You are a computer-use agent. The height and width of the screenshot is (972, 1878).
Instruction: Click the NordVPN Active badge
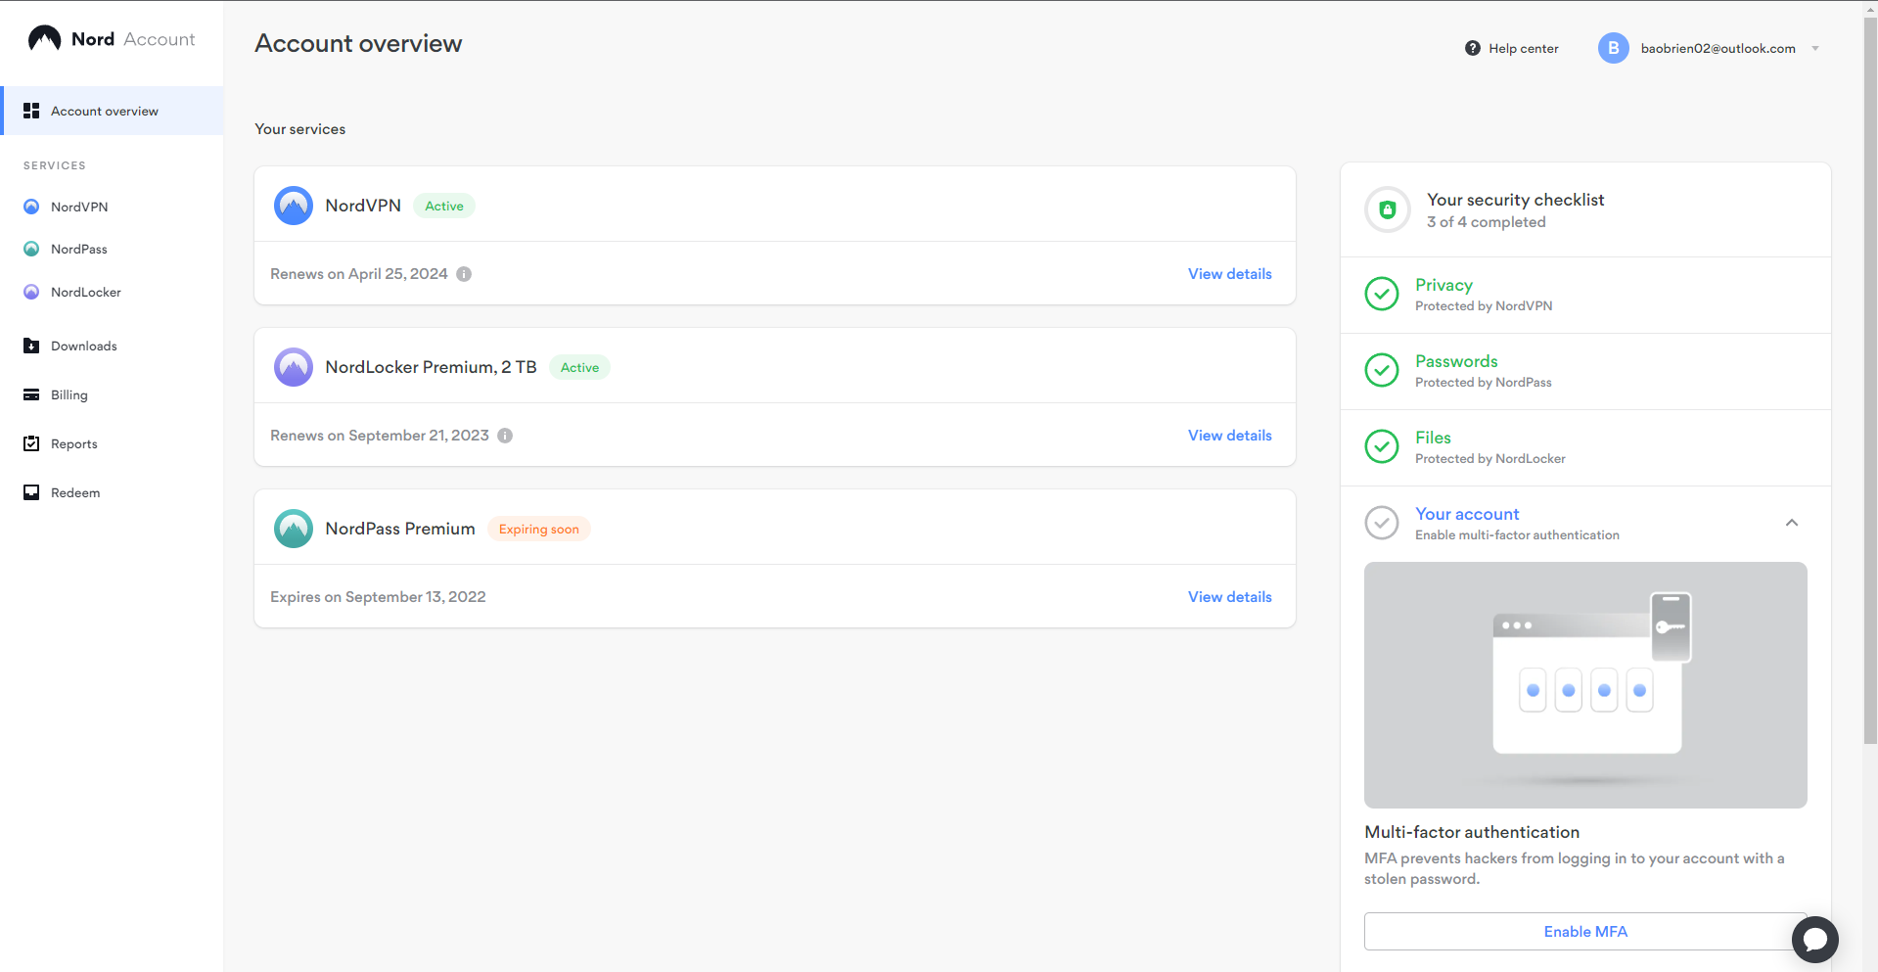click(444, 206)
